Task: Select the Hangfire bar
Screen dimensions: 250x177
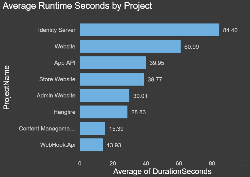Action: (x=104, y=112)
